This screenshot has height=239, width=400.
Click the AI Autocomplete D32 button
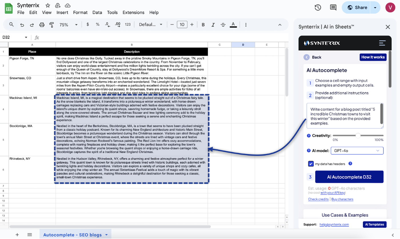pyautogui.click(x=349, y=177)
